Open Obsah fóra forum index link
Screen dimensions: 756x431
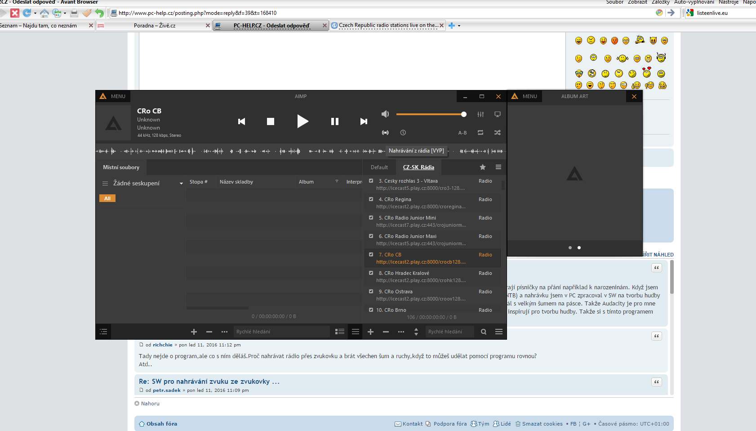[162, 424]
